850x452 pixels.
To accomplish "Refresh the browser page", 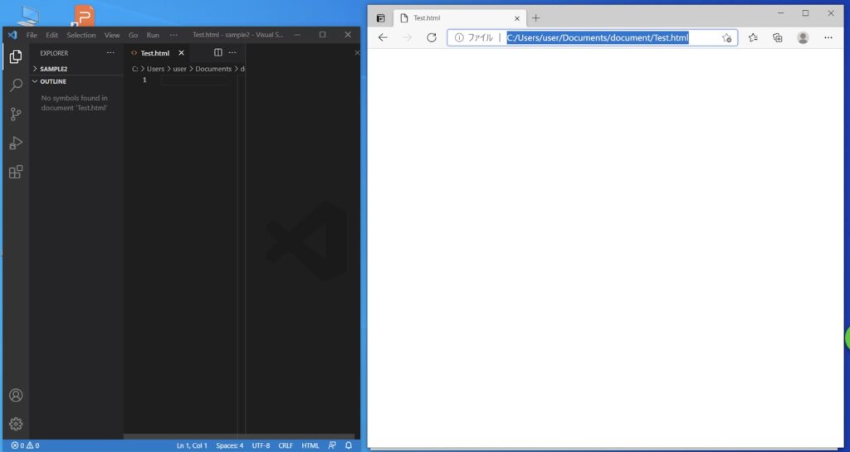I will coord(432,37).
